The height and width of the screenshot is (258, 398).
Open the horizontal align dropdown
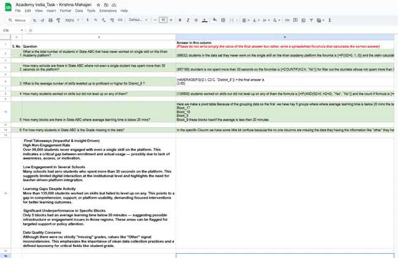(x=246, y=20)
